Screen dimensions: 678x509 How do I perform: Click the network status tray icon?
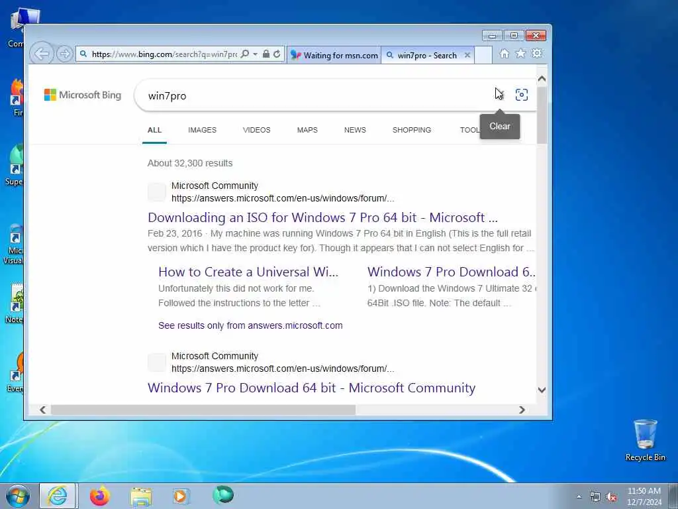(595, 497)
